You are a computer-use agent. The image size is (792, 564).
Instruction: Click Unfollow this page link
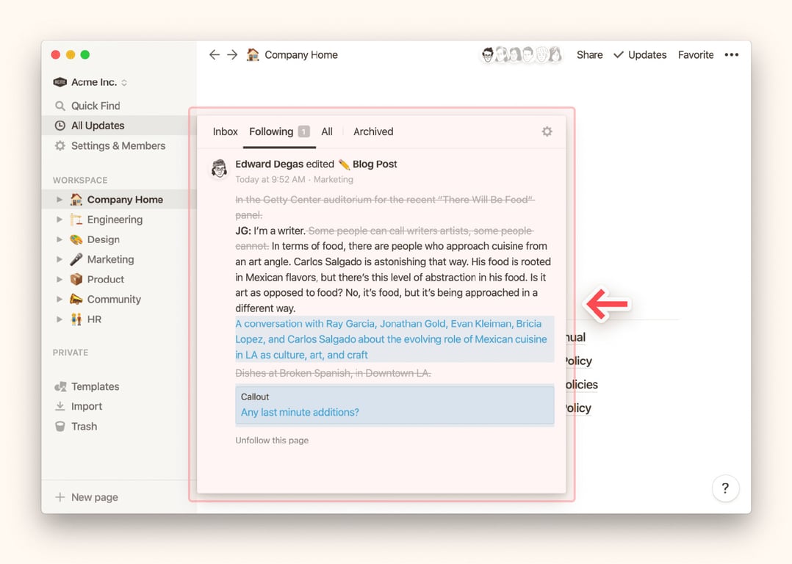[x=272, y=441]
